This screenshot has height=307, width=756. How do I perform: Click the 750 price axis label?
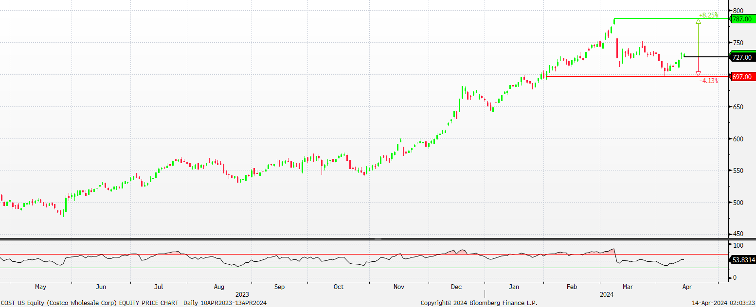click(x=738, y=43)
